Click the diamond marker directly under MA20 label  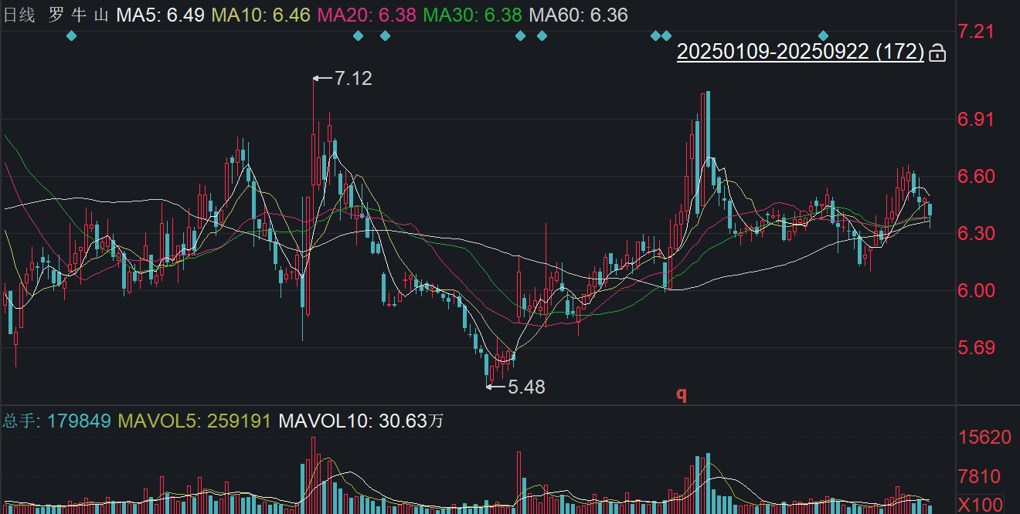358,36
